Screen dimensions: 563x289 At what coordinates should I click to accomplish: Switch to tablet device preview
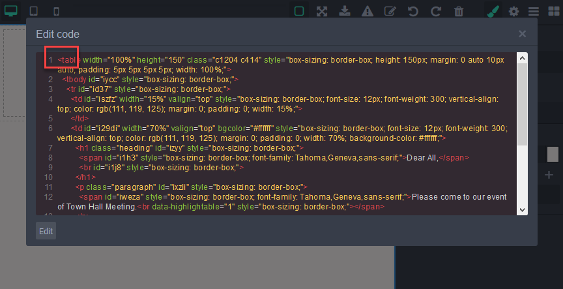point(34,11)
